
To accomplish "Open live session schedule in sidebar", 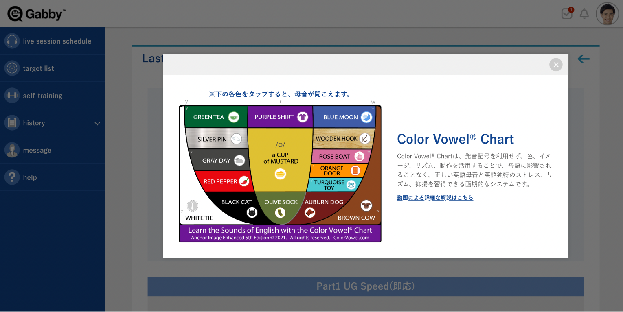I will point(53,41).
